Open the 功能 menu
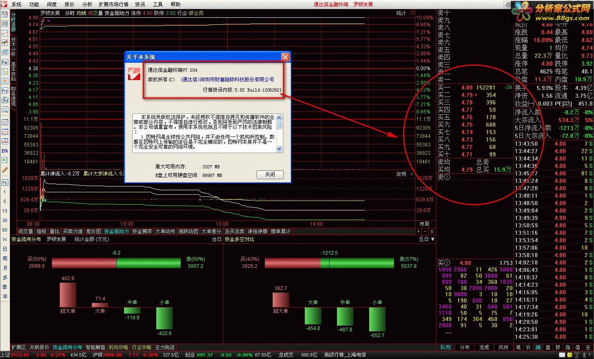 pyautogui.click(x=34, y=4)
